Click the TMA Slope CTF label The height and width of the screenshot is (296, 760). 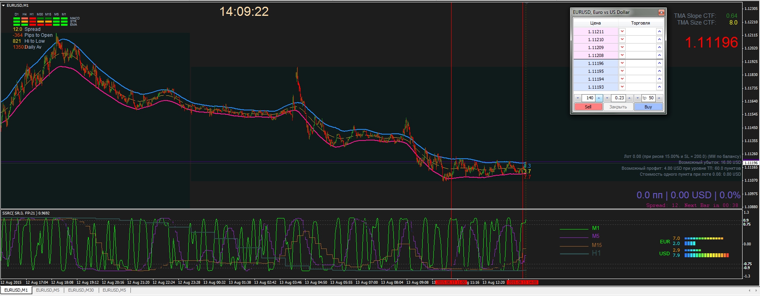point(695,16)
